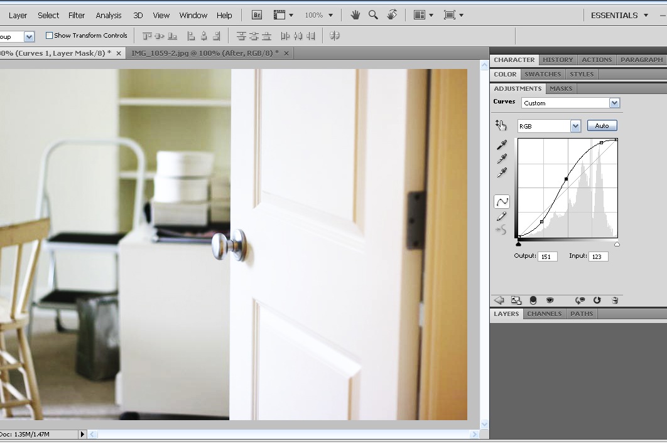
Task: Switch to the IMG_1059-2.jpg document tab
Action: coord(205,53)
